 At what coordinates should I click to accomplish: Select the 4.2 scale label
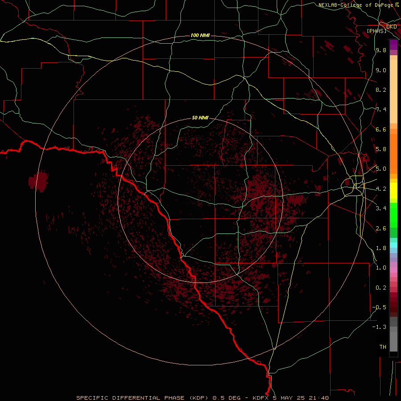pos(381,189)
